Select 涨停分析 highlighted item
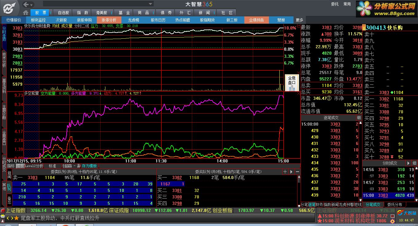This screenshot has width=418, height=226. pyautogui.click(x=109, y=20)
